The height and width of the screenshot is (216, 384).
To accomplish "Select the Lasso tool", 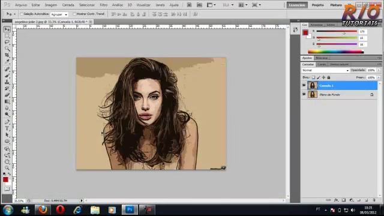I will (x=7, y=42).
